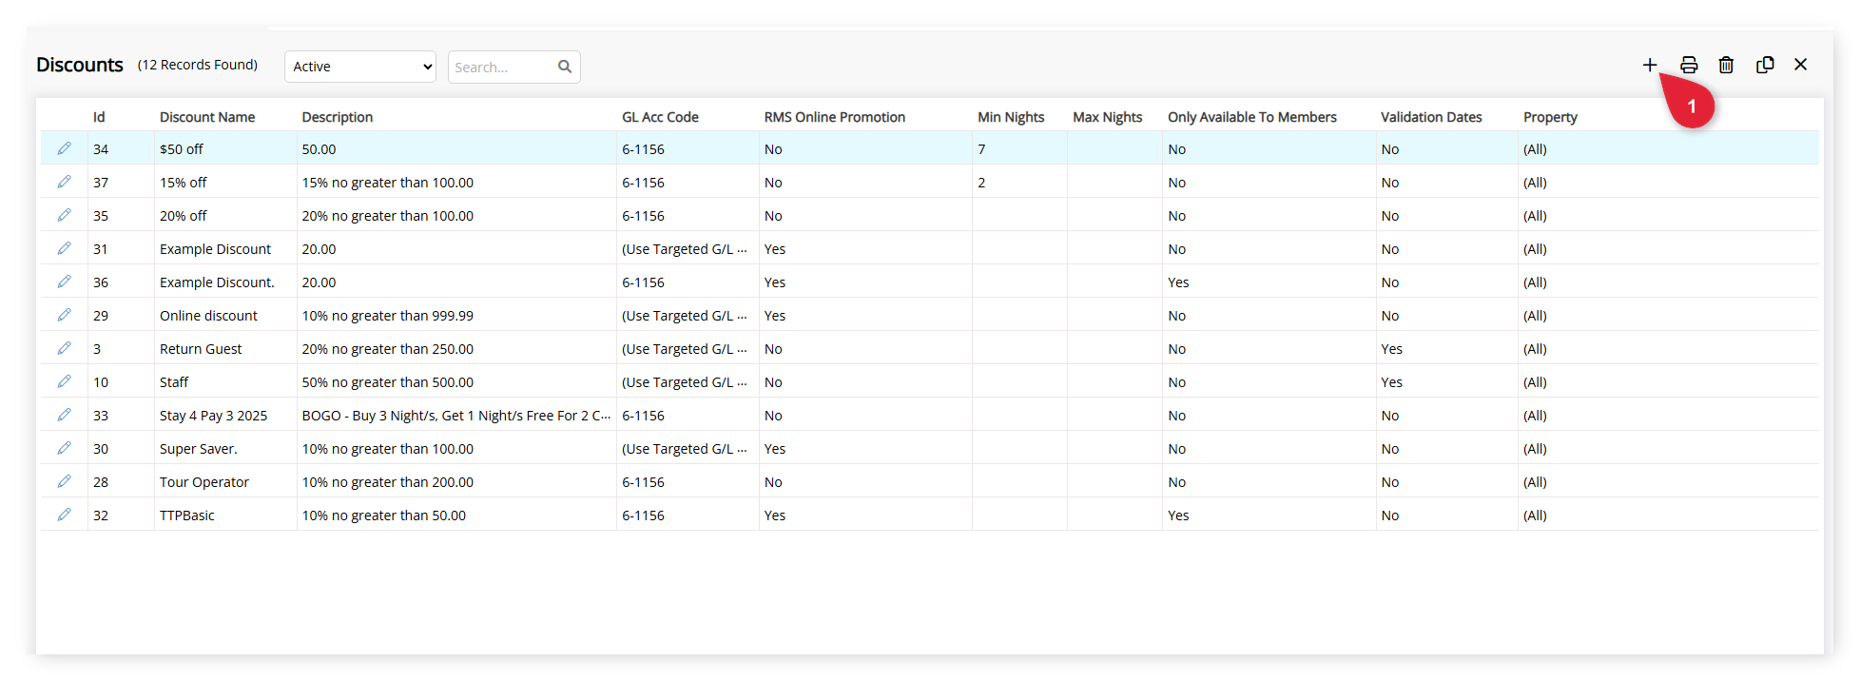Screen dimensions: 1860x681
Task: Sort by GL Acc Code column header
Action: coord(660,117)
